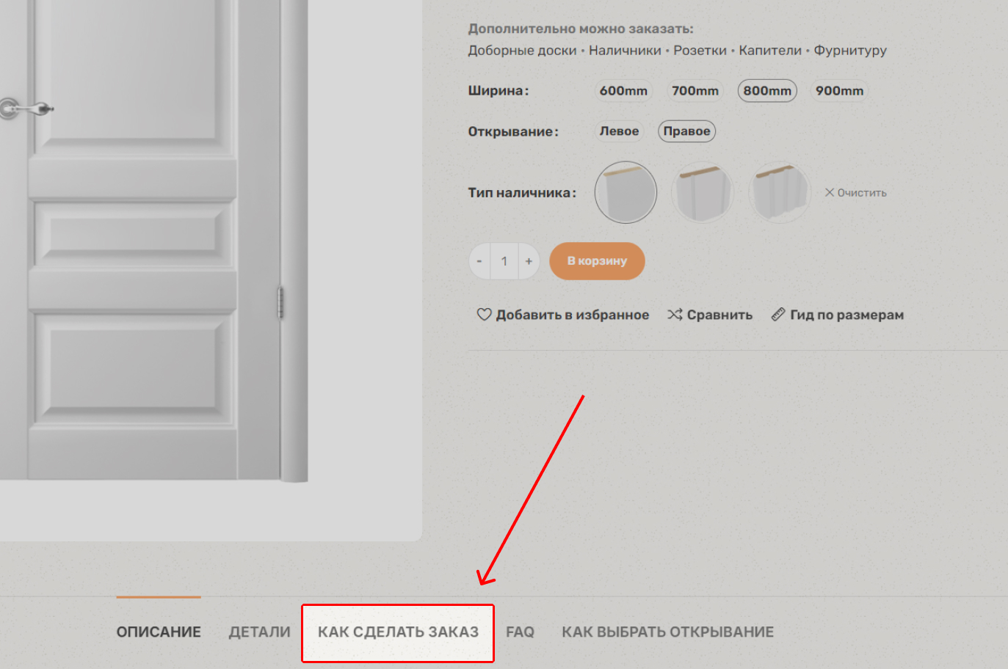Switch to the Детали tab
This screenshot has width=1008, height=669.
260,632
